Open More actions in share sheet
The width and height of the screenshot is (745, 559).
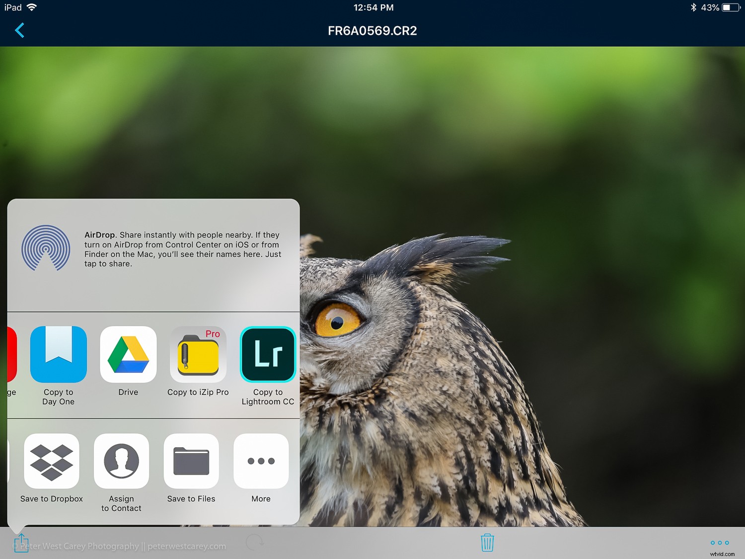(x=261, y=461)
